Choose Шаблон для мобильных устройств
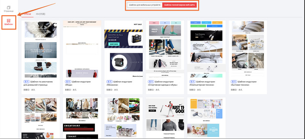Screen dimensions: 305x139 pos(145,5)
